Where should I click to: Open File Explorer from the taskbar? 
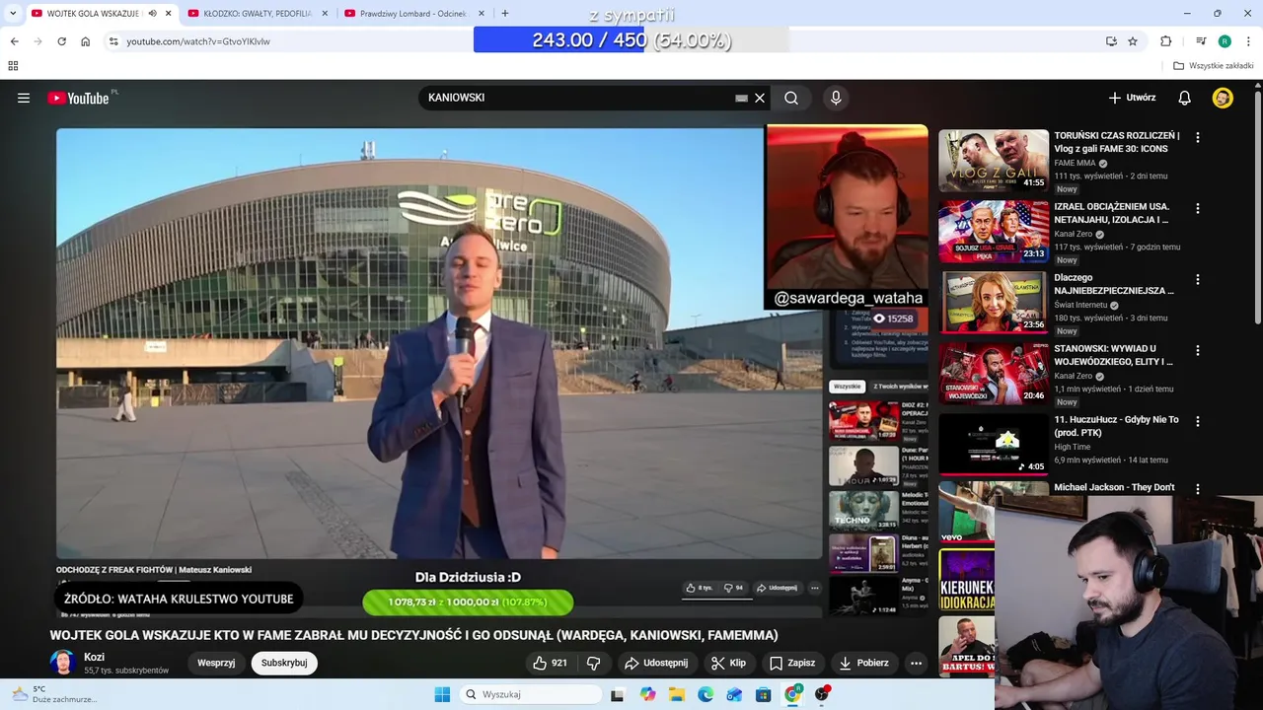(676, 694)
